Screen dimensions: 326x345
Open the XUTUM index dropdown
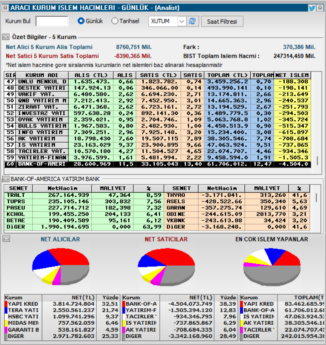coord(182,22)
